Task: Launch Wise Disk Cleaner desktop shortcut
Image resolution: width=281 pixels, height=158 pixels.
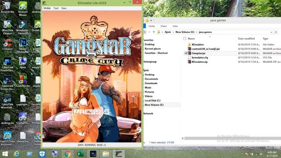Action: pos(7,27)
